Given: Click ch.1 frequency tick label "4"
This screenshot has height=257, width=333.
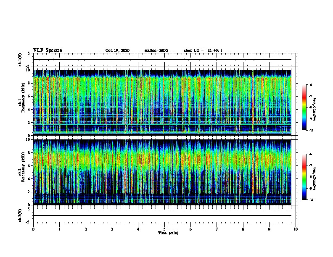Looking at the screenshot, I should coord(29,110).
